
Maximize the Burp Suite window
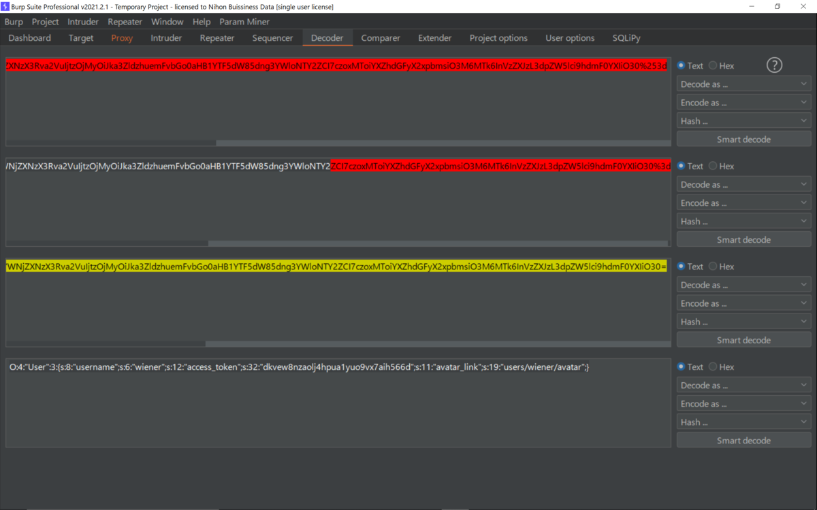coord(778,6)
